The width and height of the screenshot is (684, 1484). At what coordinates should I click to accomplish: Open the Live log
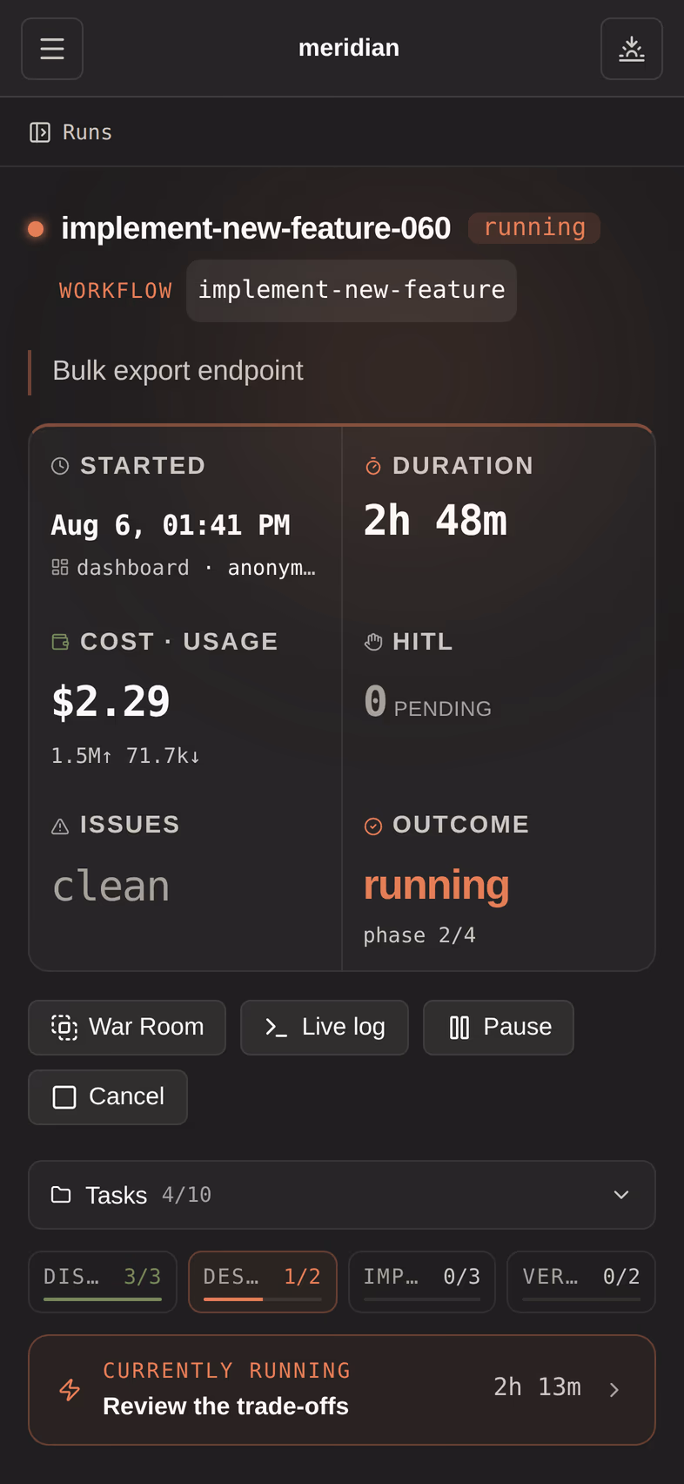click(325, 1028)
